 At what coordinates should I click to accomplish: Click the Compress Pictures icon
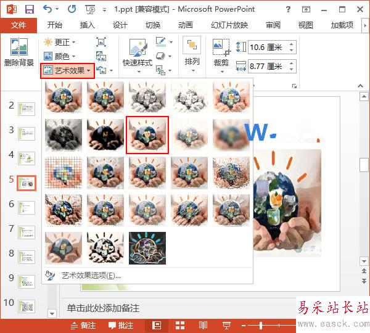tap(101, 43)
